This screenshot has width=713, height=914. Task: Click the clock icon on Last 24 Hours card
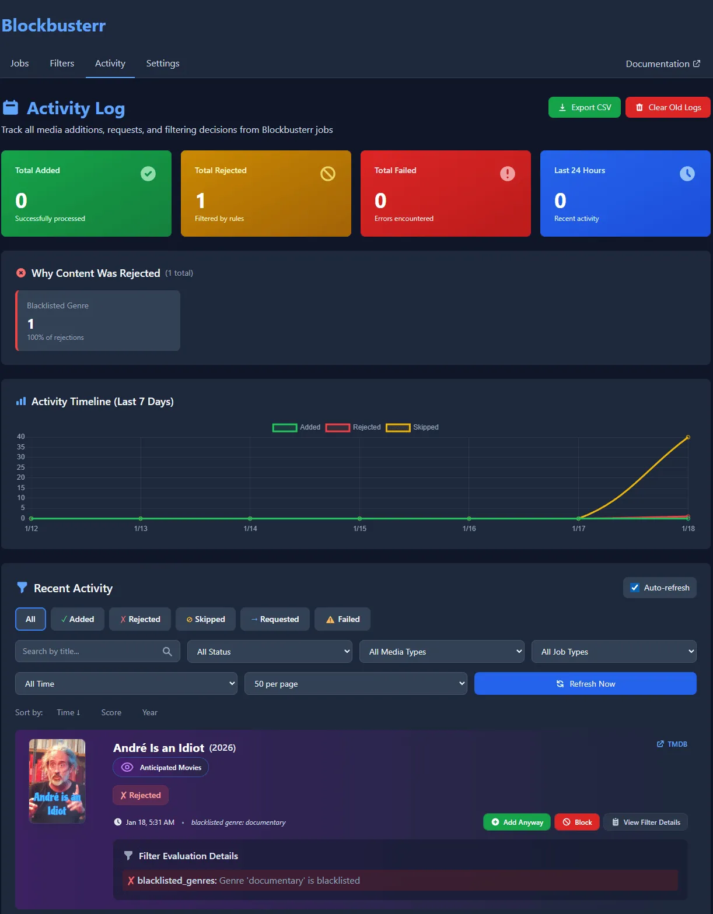coord(687,173)
